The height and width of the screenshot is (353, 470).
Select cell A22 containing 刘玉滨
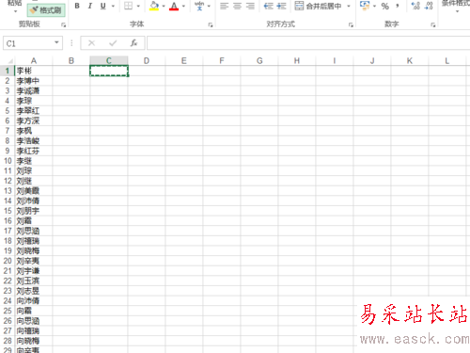point(34,281)
